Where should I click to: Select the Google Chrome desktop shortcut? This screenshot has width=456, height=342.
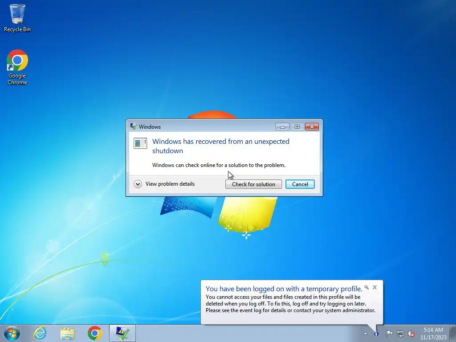(x=17, y=67)
